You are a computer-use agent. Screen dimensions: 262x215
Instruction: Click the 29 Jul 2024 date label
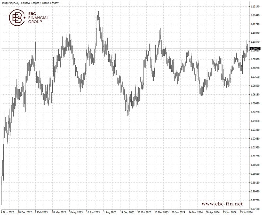tap(246, 212)
